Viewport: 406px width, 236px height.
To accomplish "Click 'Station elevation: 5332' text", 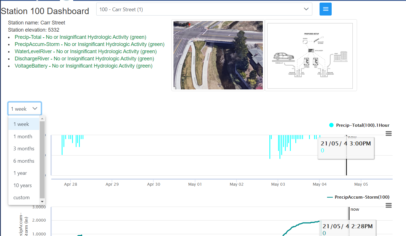I will point(34,30).
